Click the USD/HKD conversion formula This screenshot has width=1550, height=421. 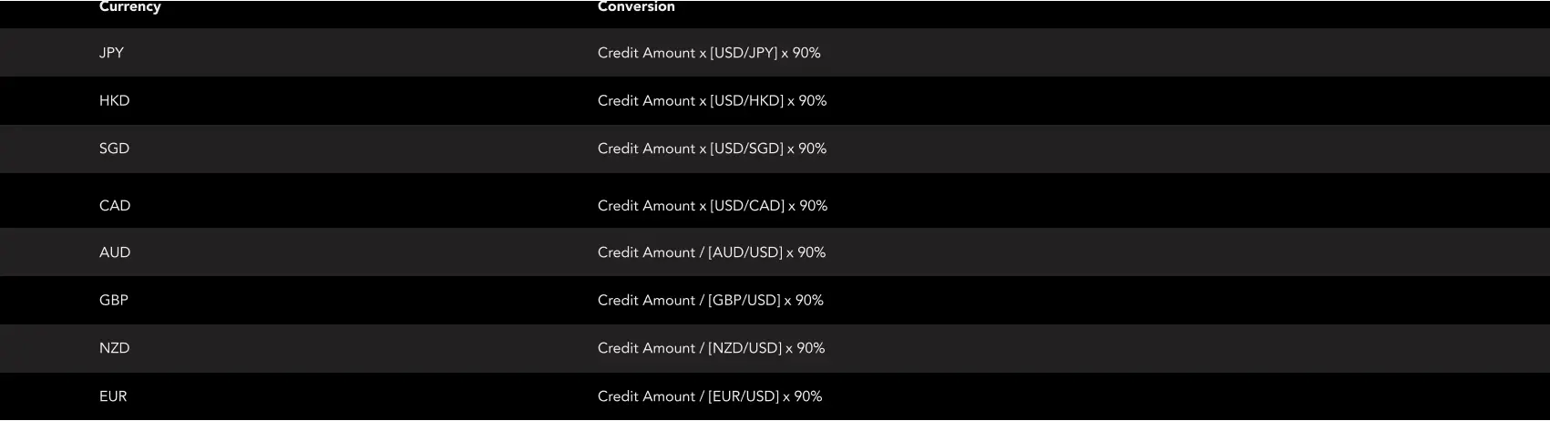[x=712, y=101]
